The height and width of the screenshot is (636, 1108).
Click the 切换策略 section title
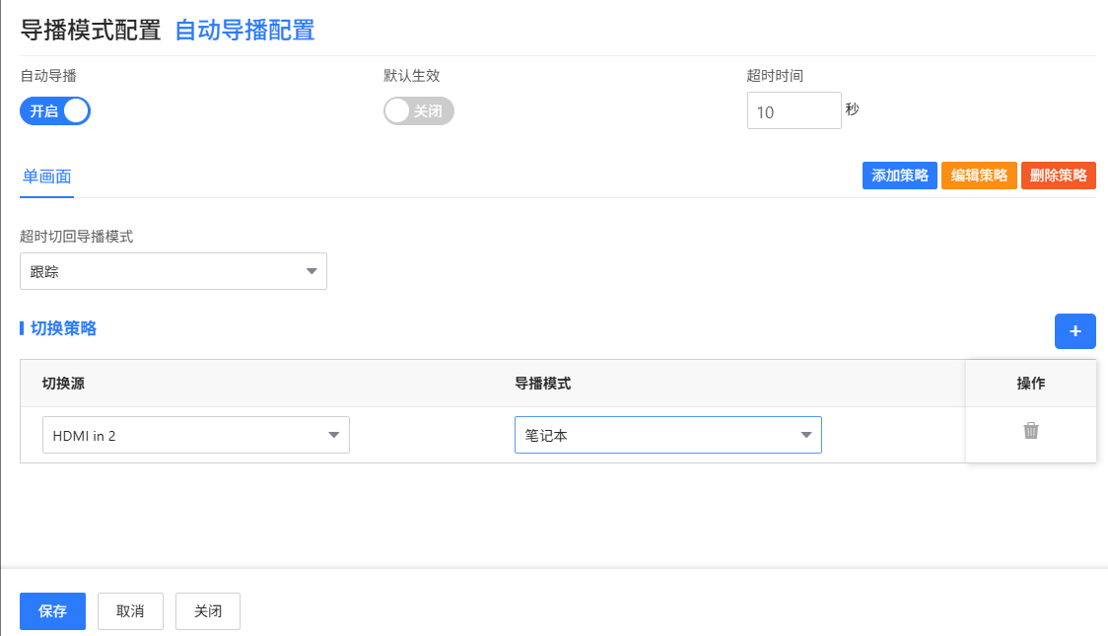(x=63, y=328)
